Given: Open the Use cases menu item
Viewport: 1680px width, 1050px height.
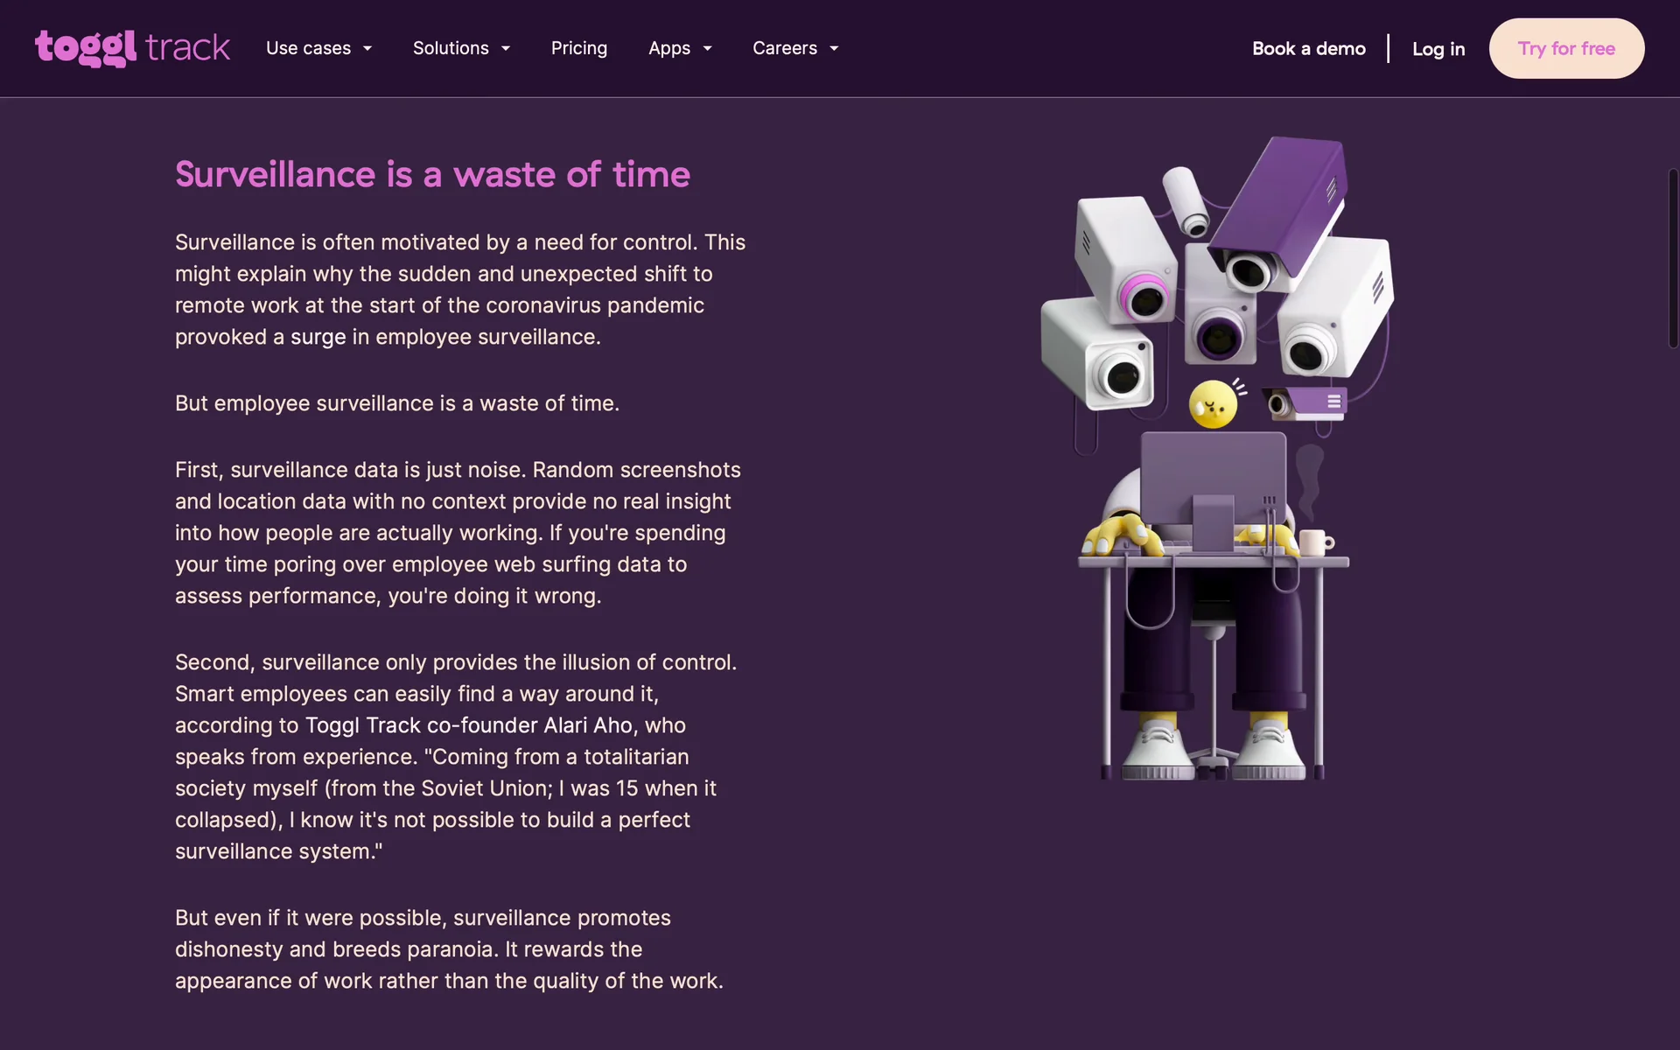Looking at the screenshot, I should pos(308,48).
